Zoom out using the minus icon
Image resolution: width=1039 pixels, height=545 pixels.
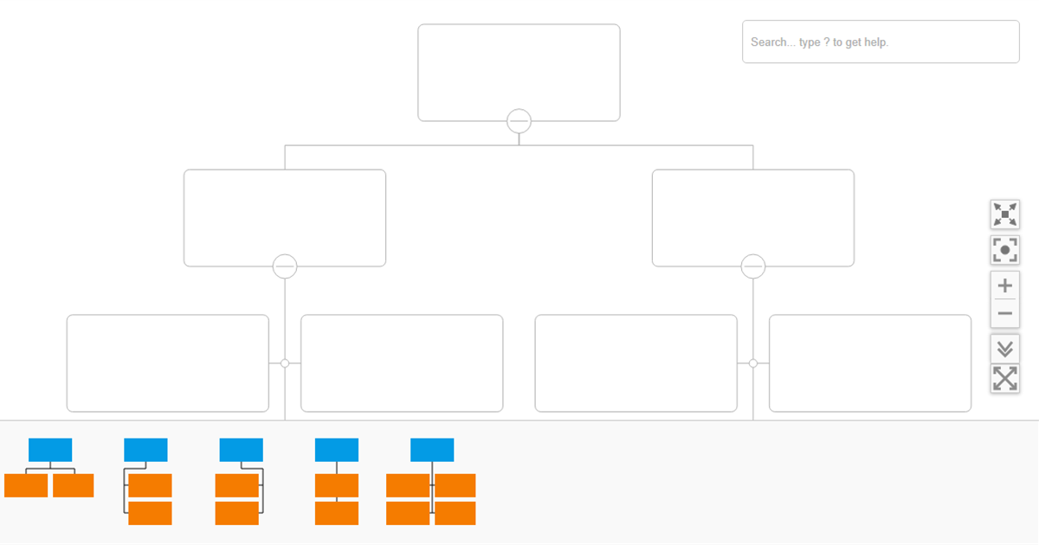(1004, 312)
